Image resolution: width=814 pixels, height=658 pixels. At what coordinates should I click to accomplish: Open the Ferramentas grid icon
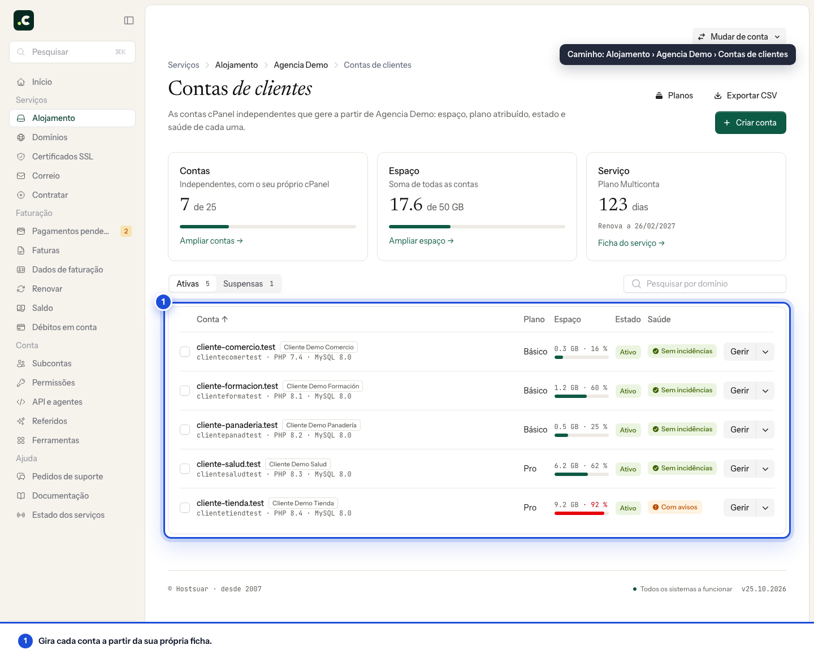pos(21,440)
